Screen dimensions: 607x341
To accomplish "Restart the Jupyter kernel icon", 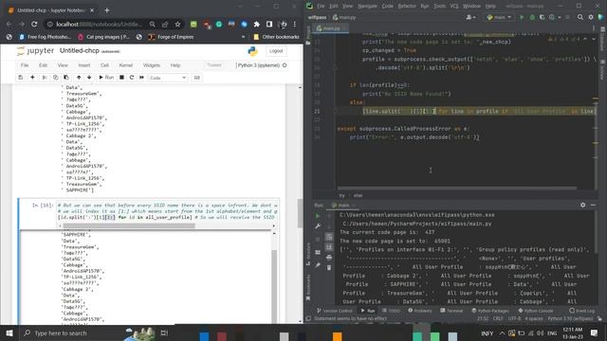I will click(x=132, y=78).
